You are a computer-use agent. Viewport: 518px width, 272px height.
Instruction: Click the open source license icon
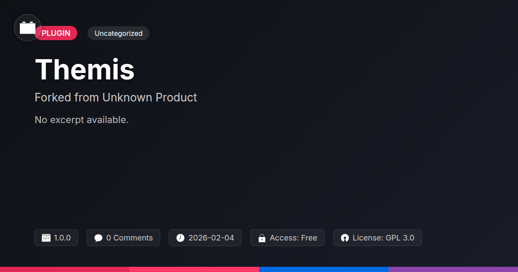[x=344, y=238]
